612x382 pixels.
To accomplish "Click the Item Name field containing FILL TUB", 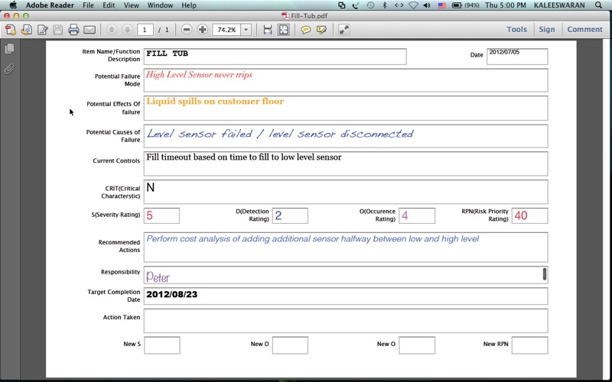I will point(275,57).
